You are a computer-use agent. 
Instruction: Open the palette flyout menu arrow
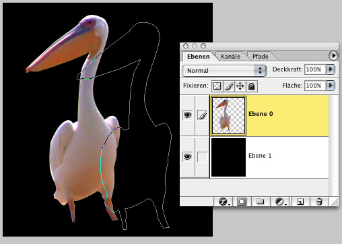[333, 55]
